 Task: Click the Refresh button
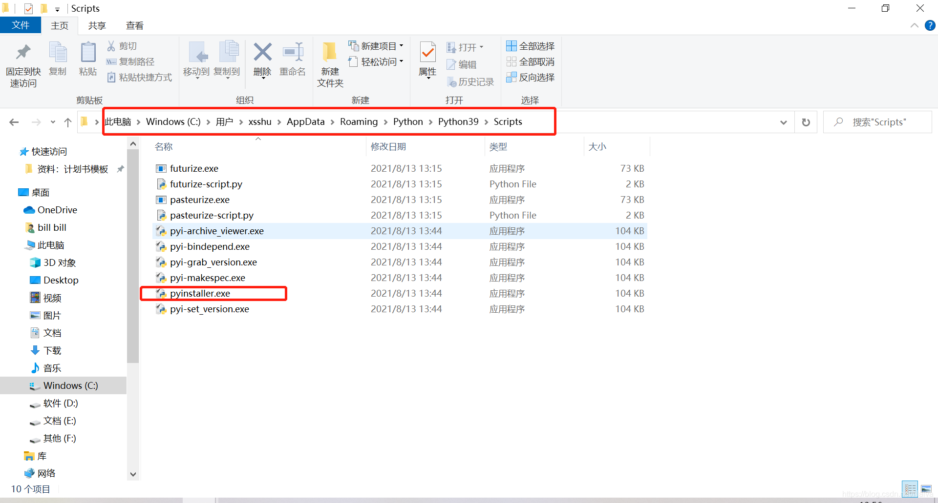click(806, 122)
